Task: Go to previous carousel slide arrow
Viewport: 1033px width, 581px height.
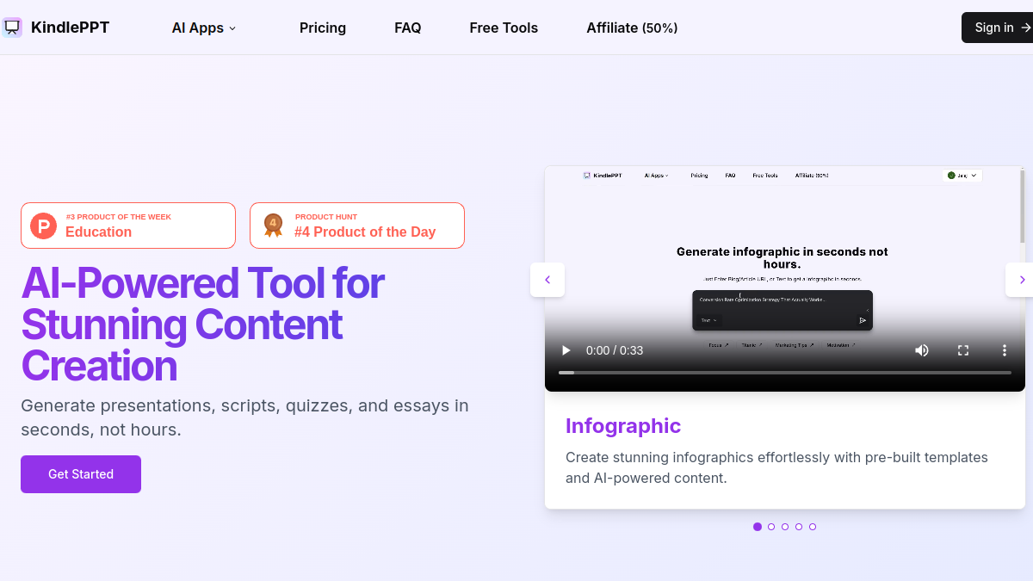Action: [x=547, y=280]
